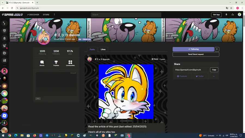
Task: Reload the page
Action: 12,8
